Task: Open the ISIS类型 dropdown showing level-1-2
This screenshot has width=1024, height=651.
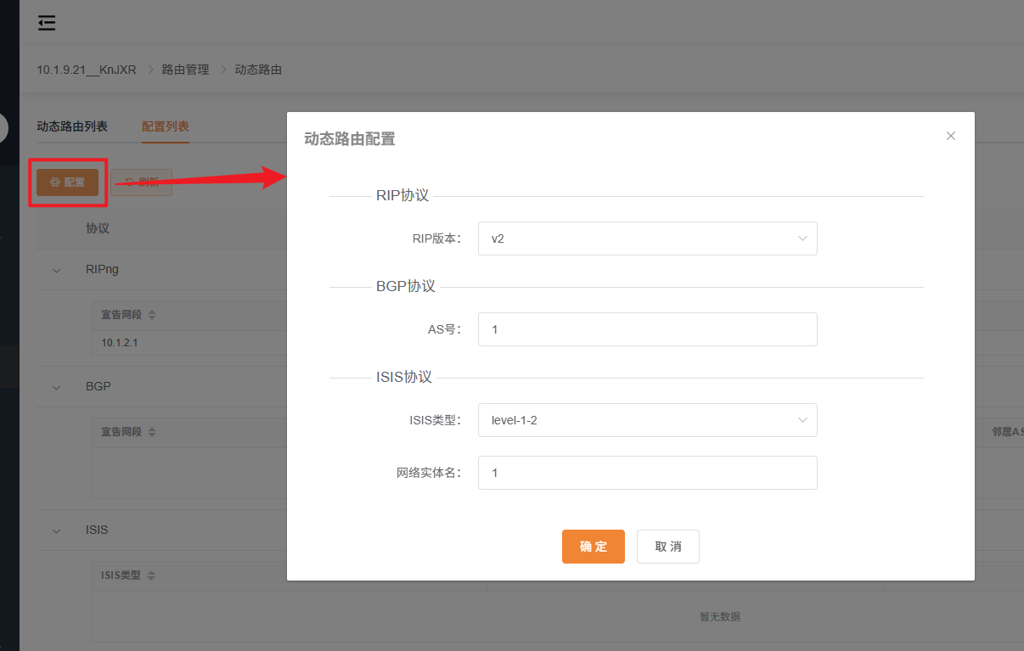Action: click(647, 420)
